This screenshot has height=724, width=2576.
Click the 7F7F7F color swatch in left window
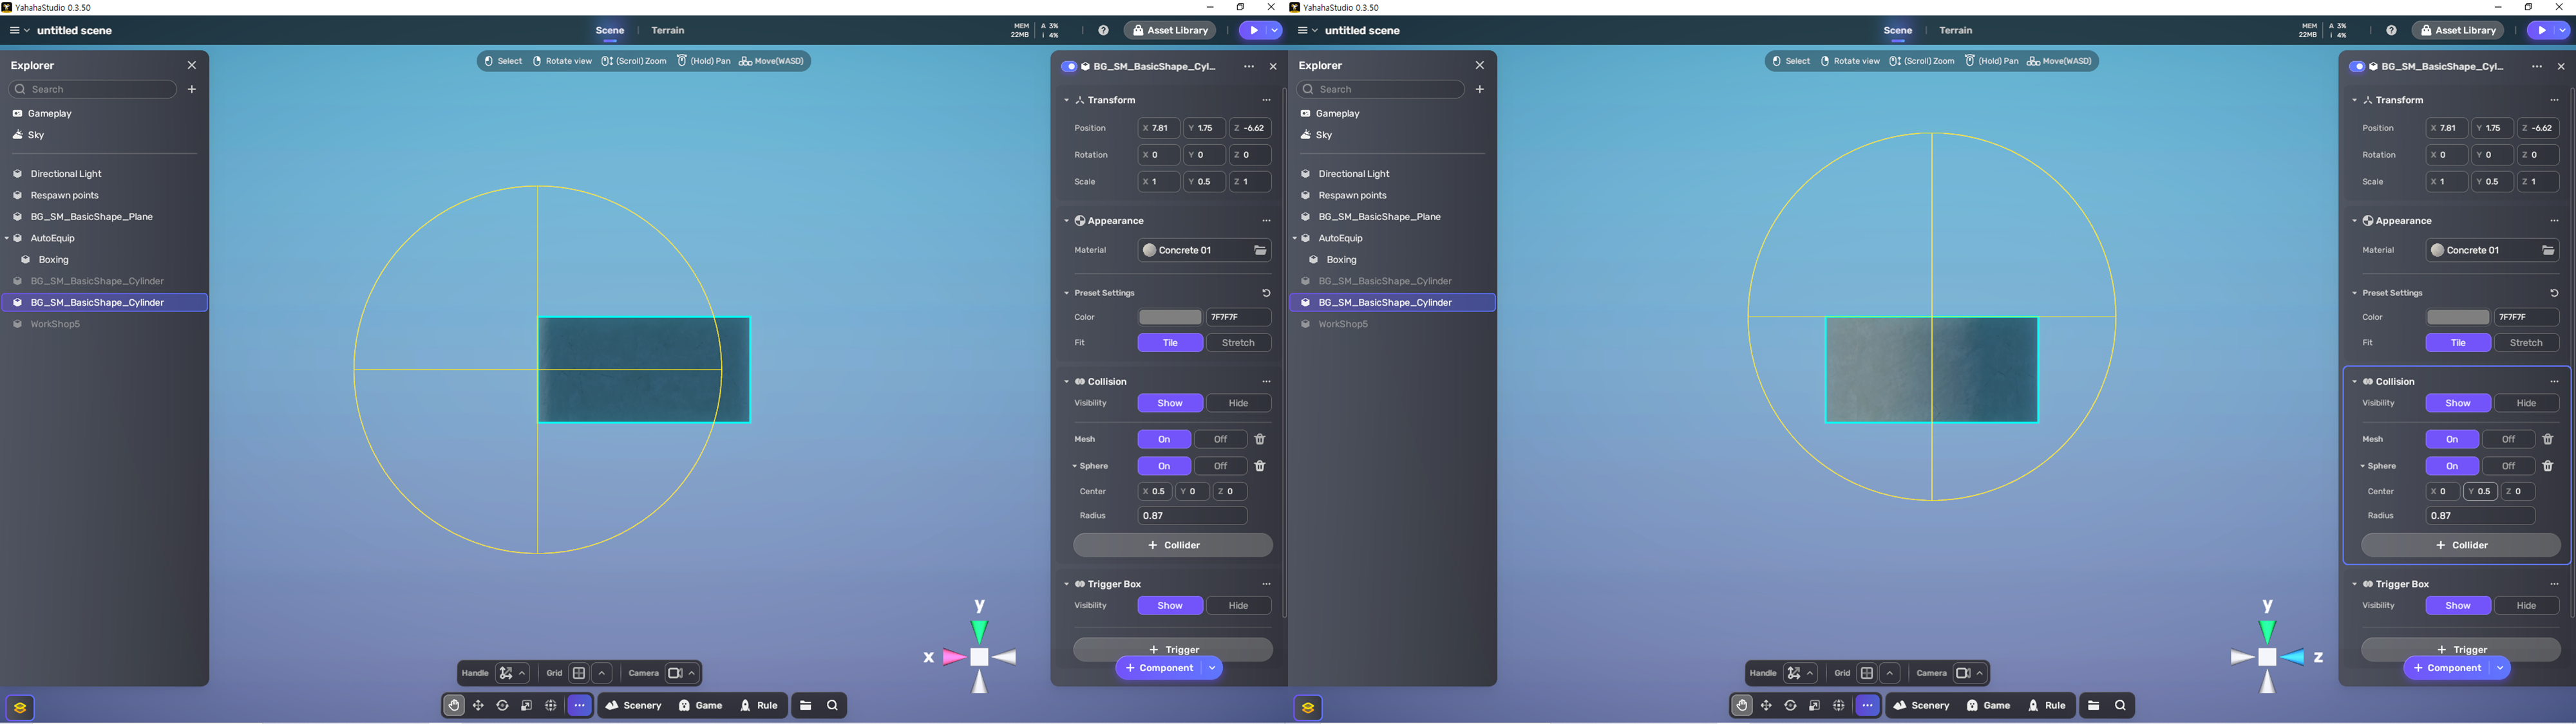pyautogui.click(x=1169, y=317)
